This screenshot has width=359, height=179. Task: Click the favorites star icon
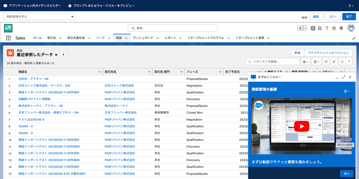pos(301,28)
